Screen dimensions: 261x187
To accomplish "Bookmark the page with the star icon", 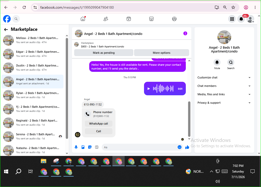I will click(x=233, y=7).
